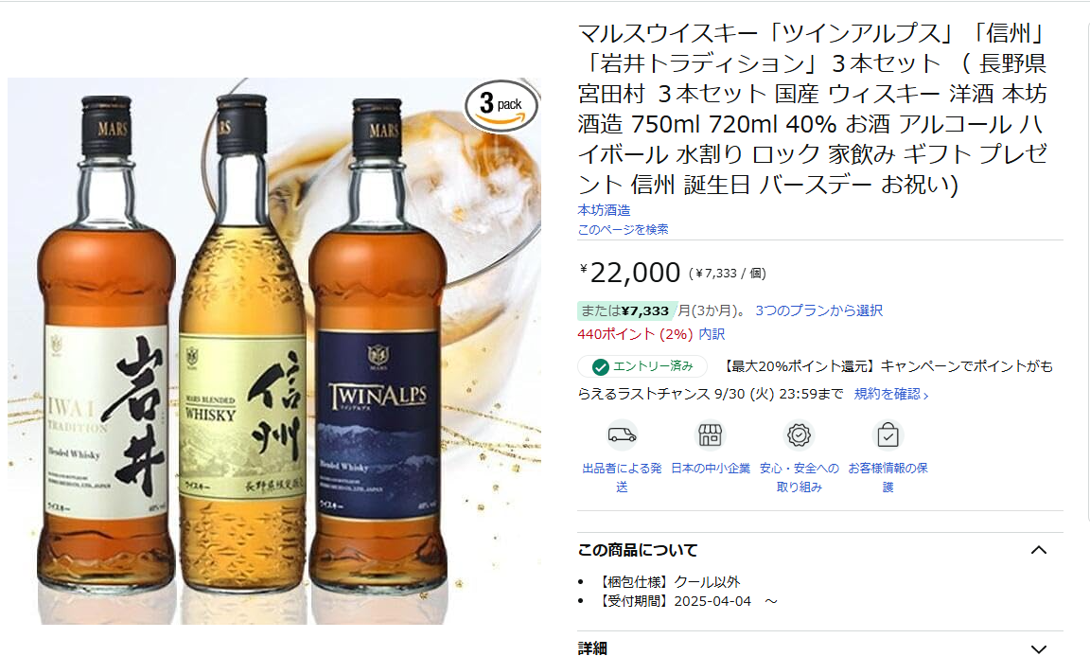The height and width of the screenshot is (656, 1090).
Task: Click the Japanese small business storefront icon
Action: [x=710, y=435]
